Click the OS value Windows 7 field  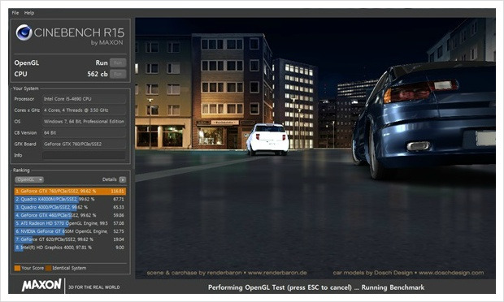tap(84, 122)
